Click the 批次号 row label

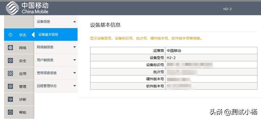159,72
